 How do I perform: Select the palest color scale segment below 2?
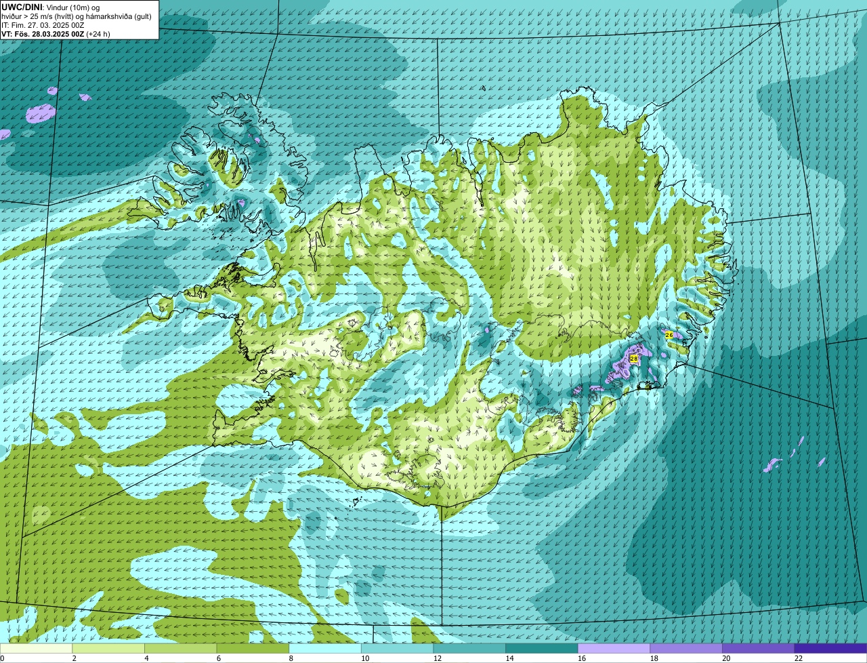[x=36, y=648]
